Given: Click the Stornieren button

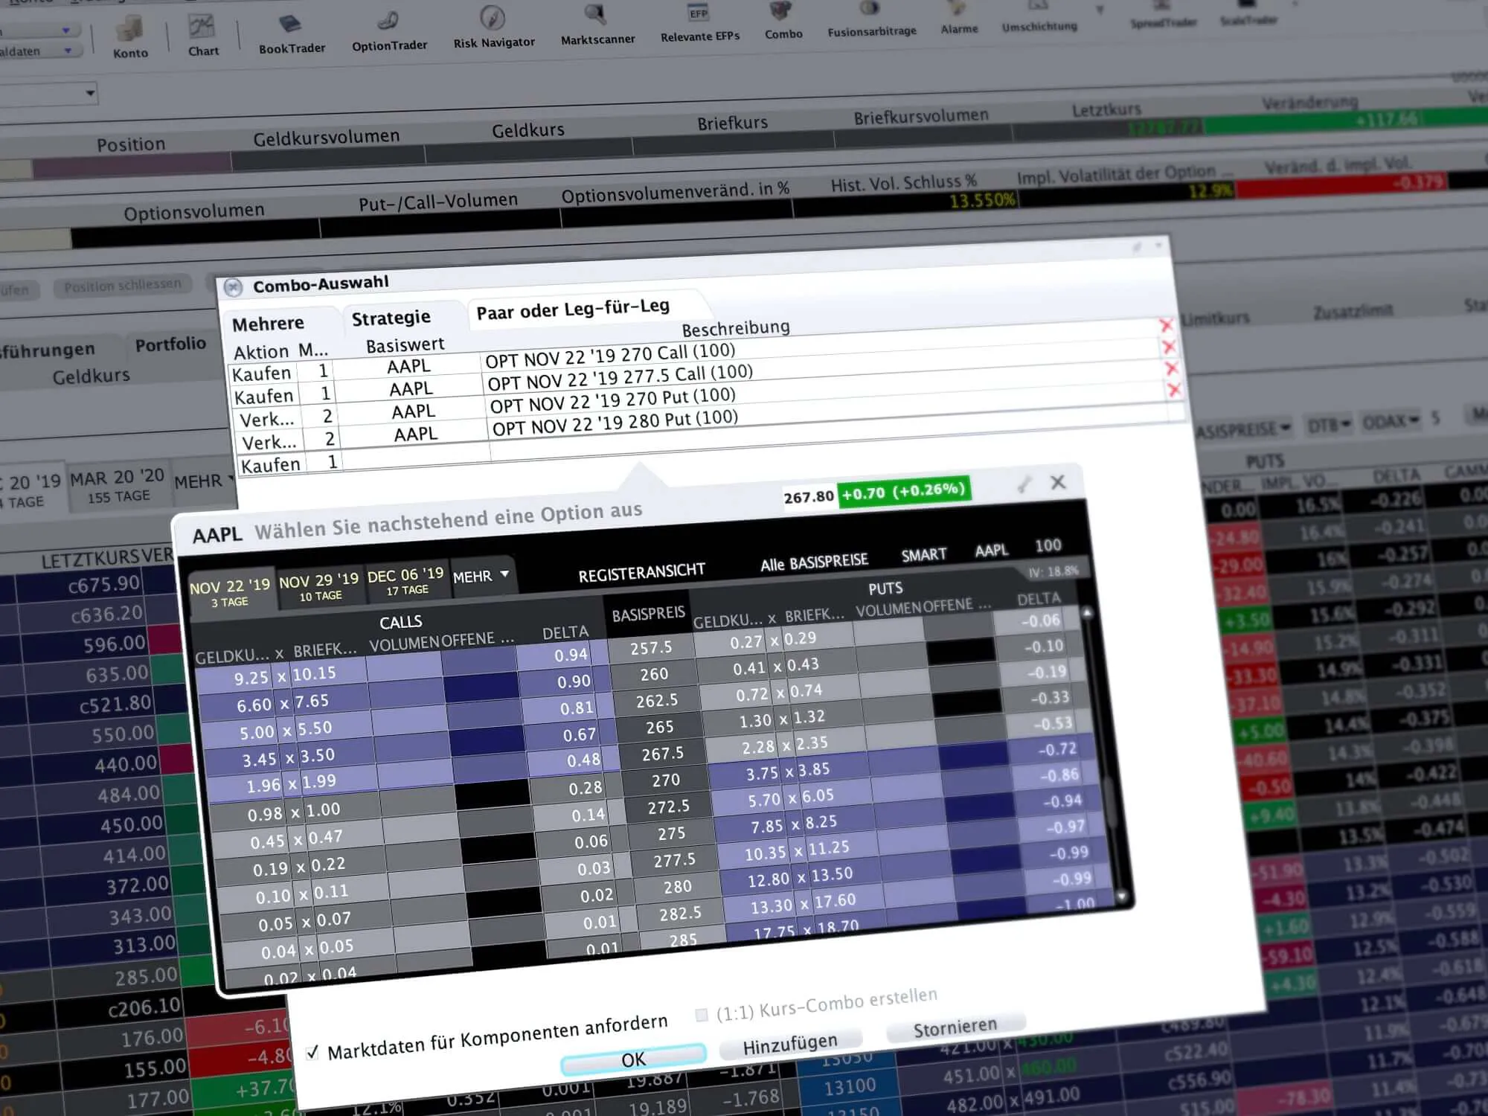Looking at the screenshot, I should click(x=955, y=1028).
